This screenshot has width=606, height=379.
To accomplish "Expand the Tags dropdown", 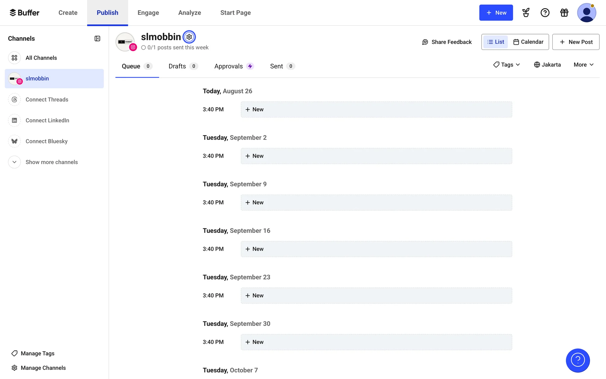I will [507, 65].
